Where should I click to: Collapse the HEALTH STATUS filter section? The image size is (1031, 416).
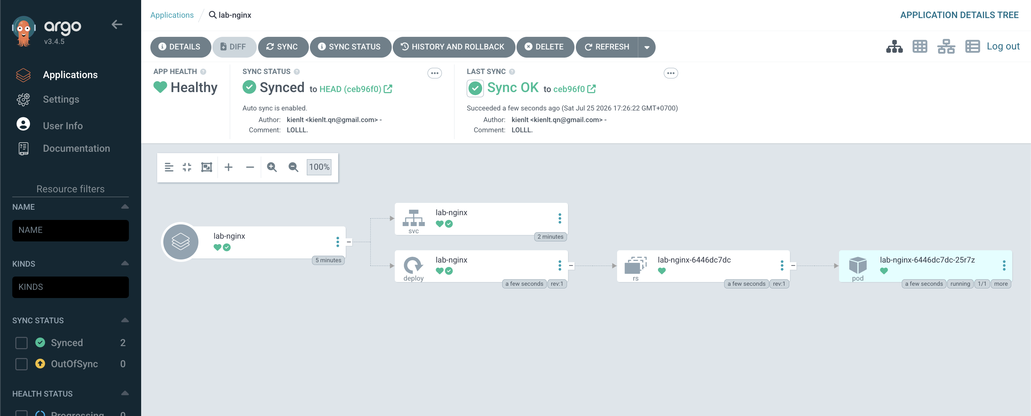click(x=125, y=393)
